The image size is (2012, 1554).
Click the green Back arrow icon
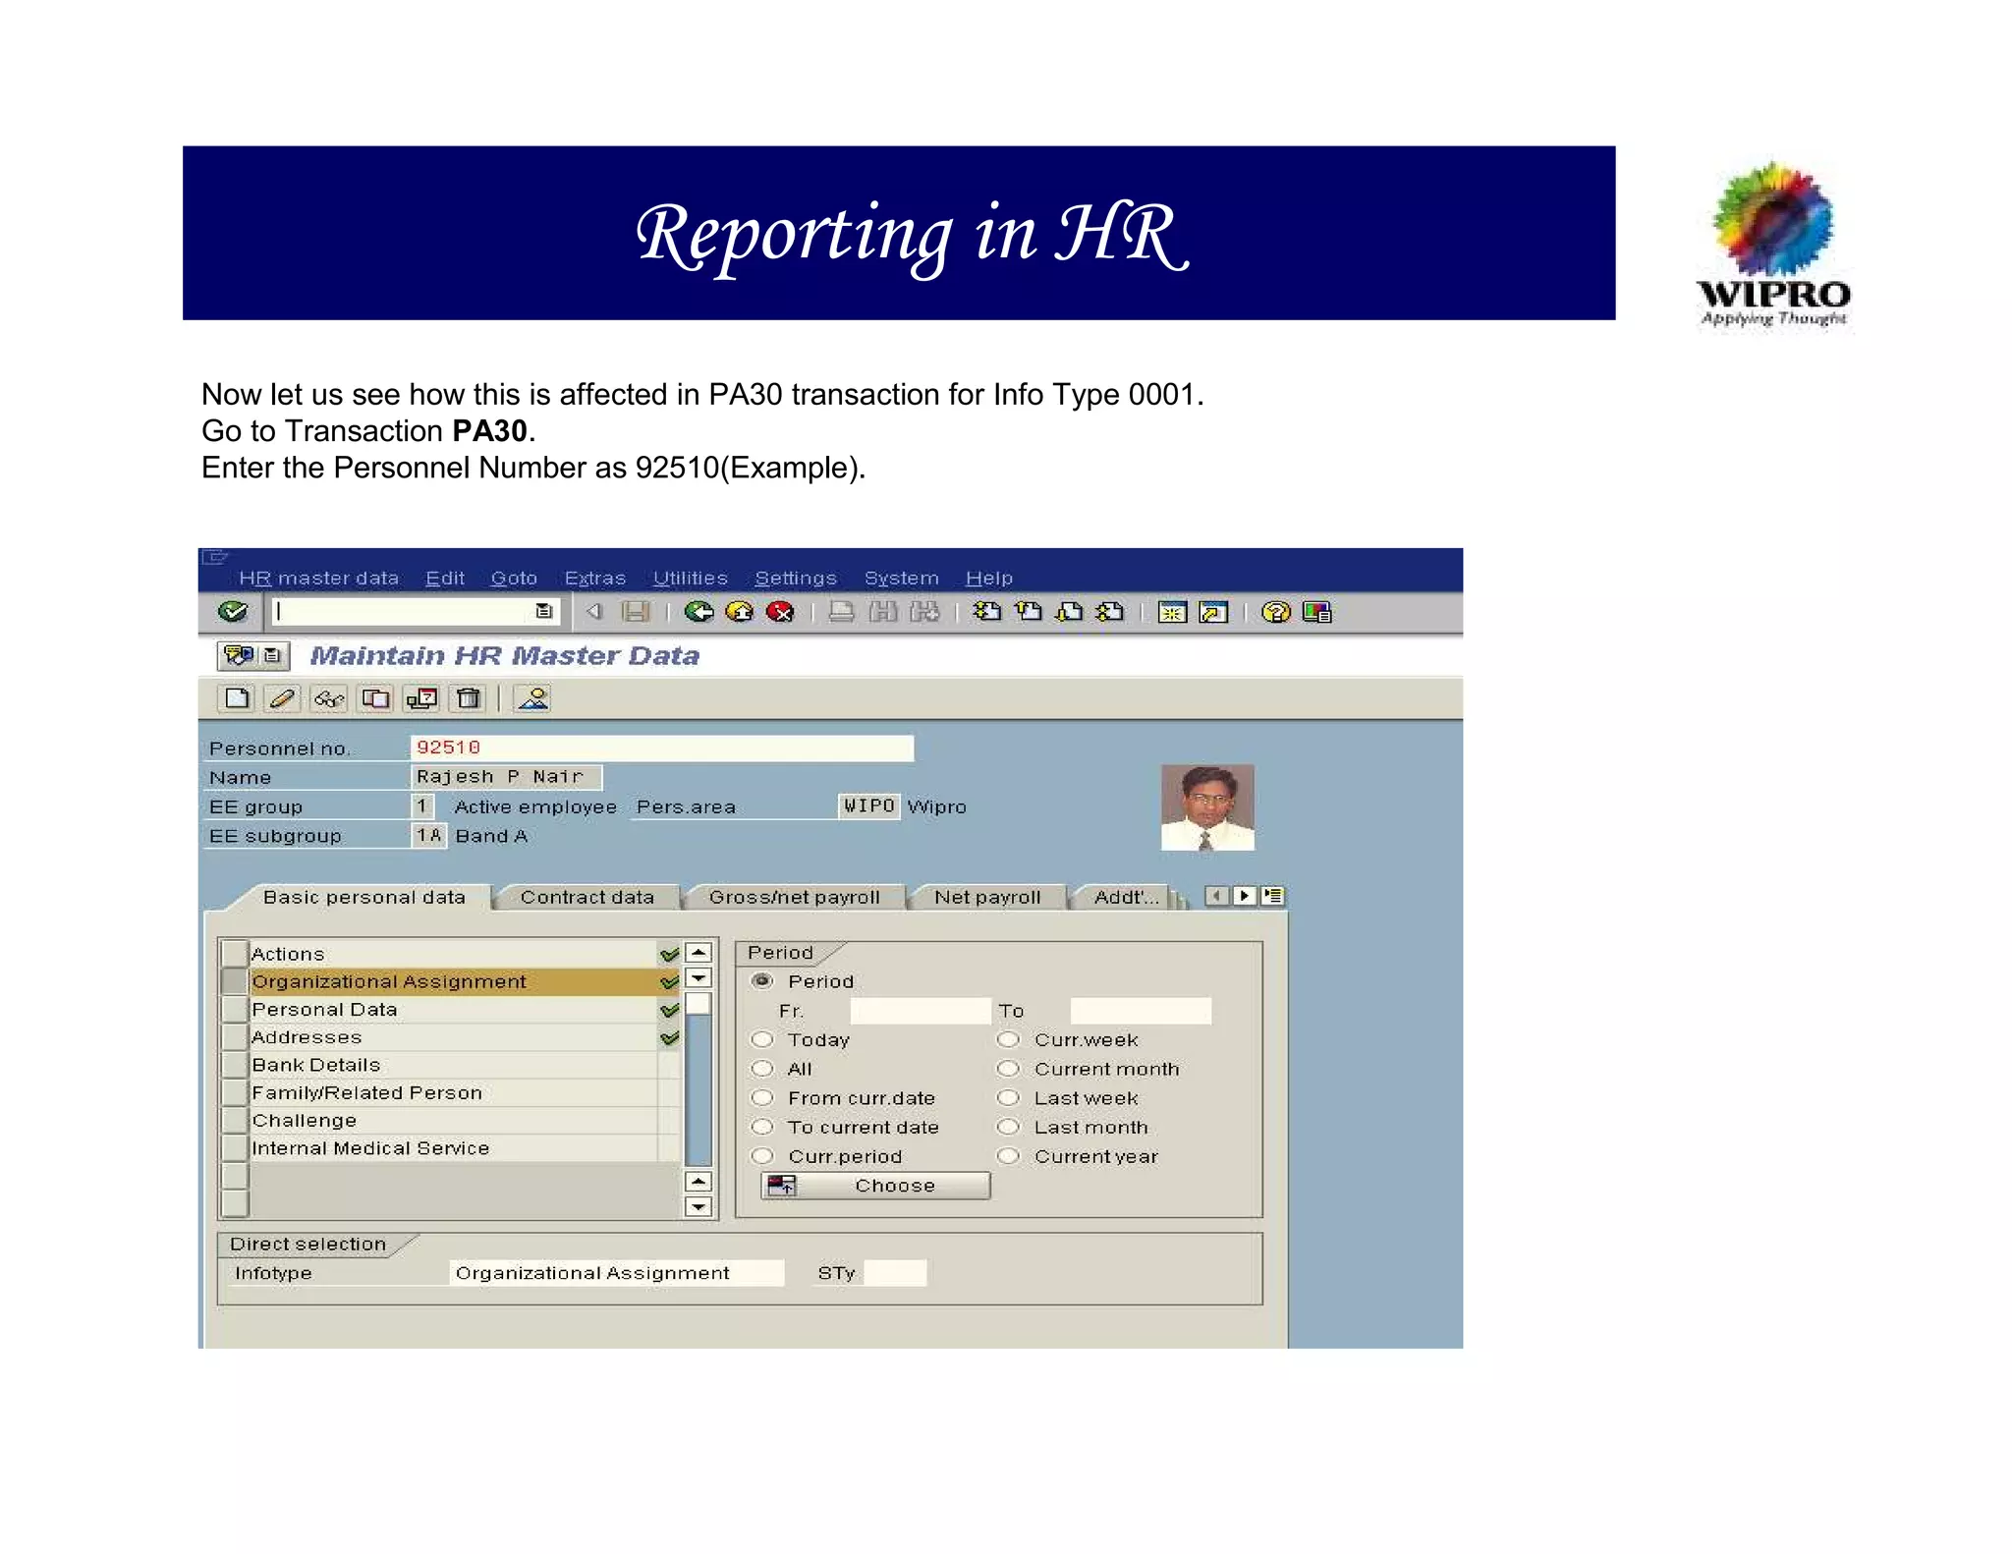[x=699, y=612]
